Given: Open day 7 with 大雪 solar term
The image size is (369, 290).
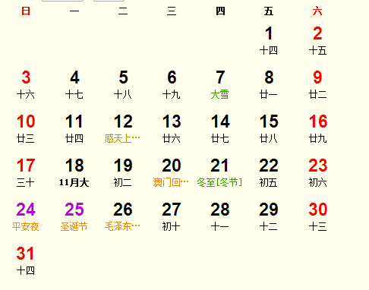Looking at the screenshot, I should coord(220,84).
